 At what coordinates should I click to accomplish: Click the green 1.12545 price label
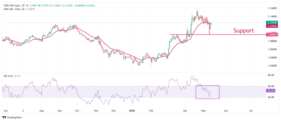point(272,23)
